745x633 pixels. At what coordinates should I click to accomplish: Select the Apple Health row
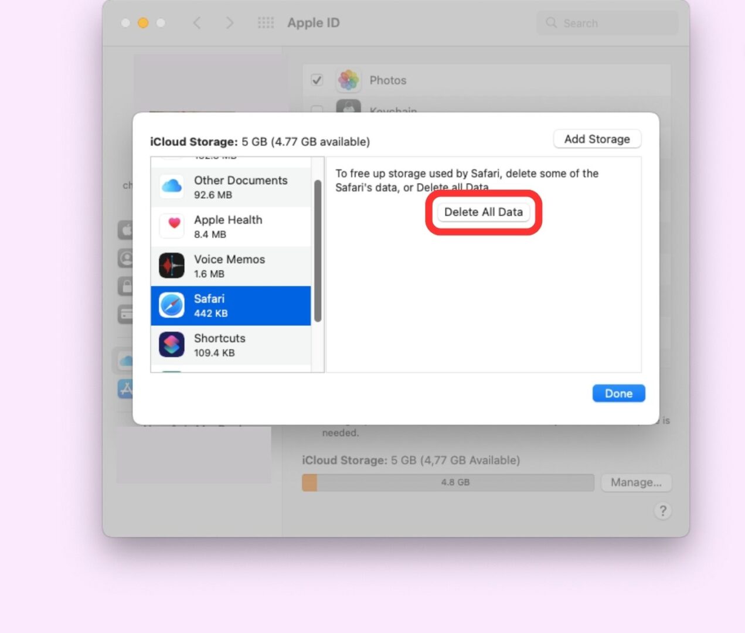click(231, 227)
